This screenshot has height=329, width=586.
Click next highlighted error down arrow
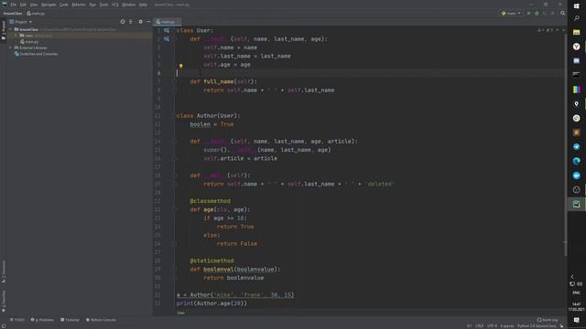[563, 30]
